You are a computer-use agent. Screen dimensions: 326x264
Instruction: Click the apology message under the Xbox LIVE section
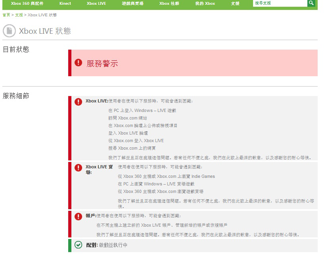pyautogui.click(x=210, y=158)
